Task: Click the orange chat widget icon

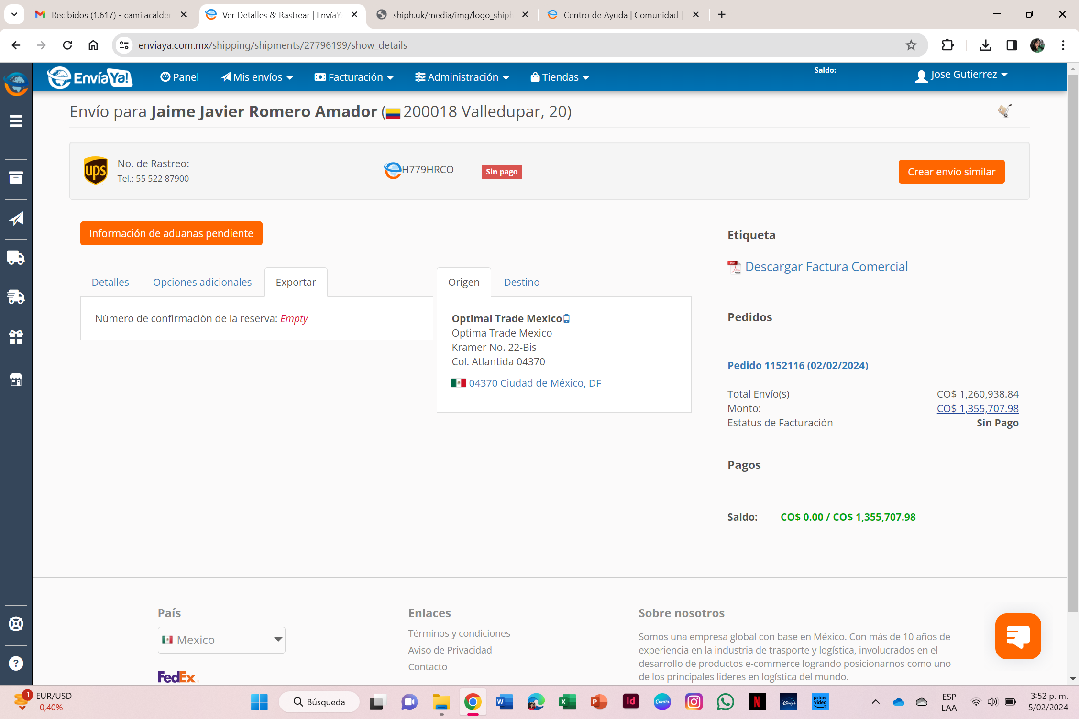Action: pos(1018,636)
